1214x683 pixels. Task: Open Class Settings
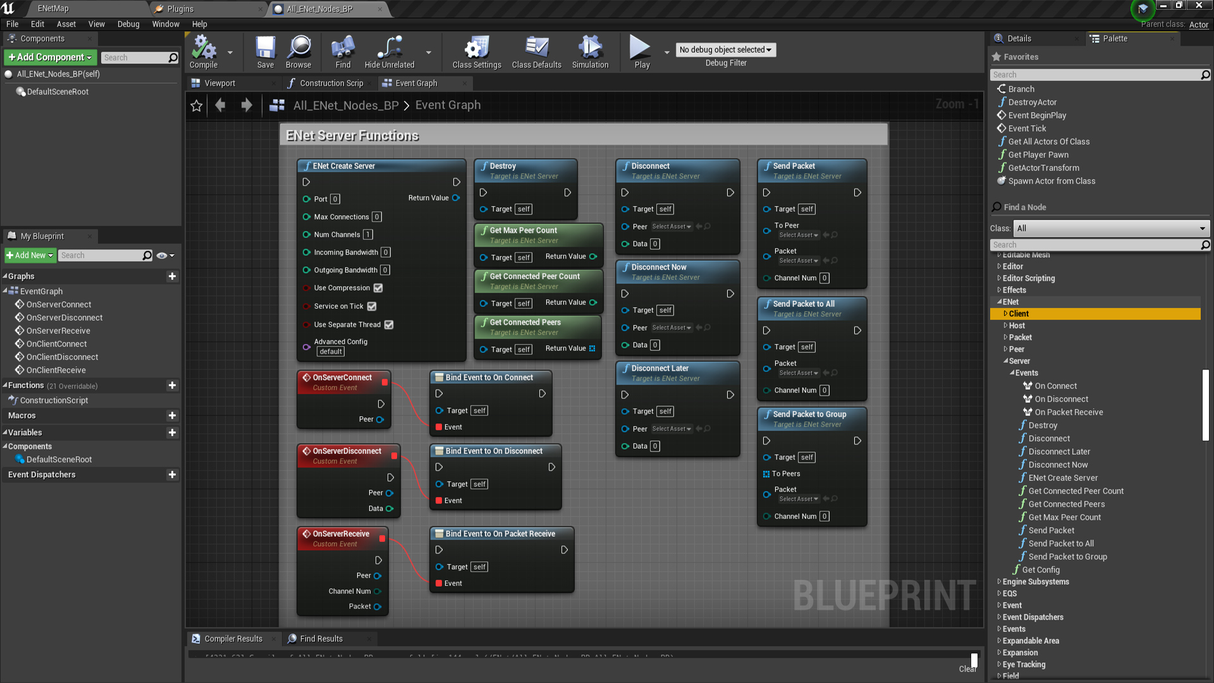[x=477, y=52]
